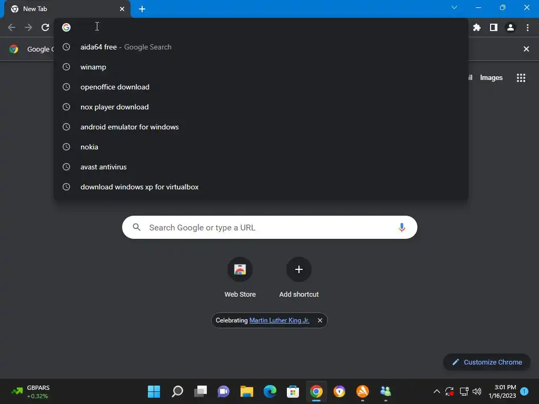
Task: Toggle the side panel icon
Action: (x=494, y=27)
